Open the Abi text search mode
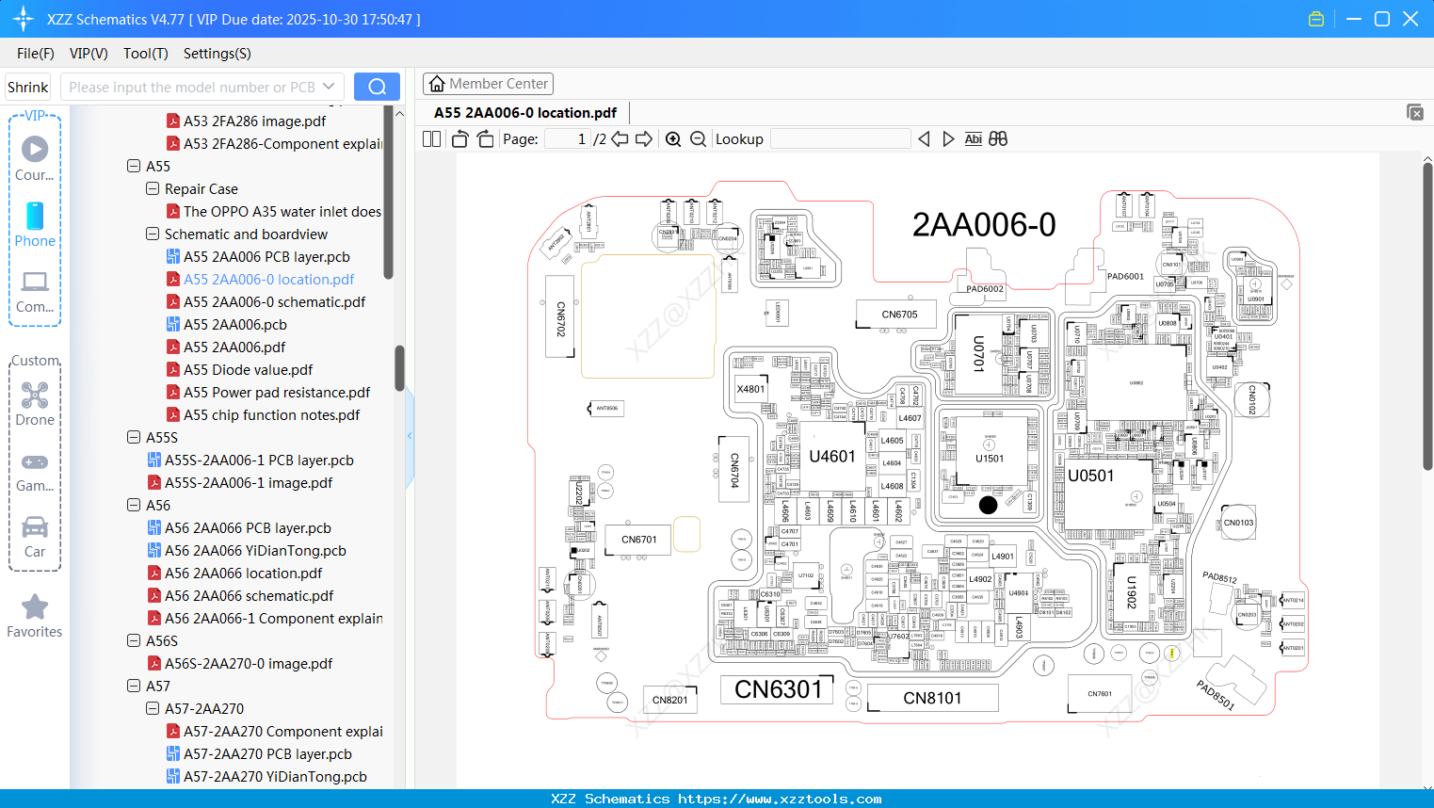 pos(973,138)
